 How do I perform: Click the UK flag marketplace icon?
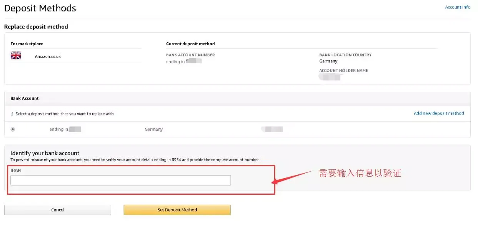click(16, 56)
